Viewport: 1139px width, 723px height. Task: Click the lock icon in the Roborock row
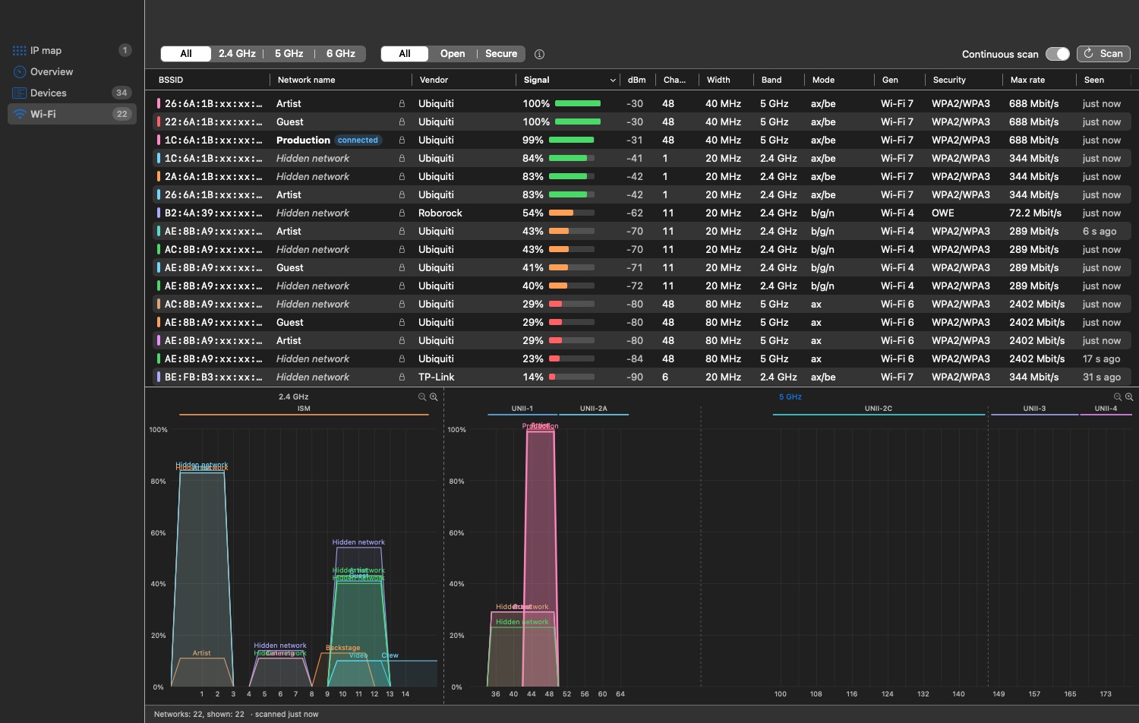pyautogui.click(x=402, y=213)
